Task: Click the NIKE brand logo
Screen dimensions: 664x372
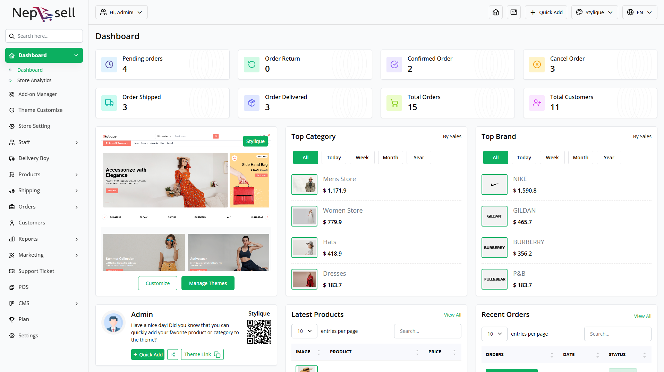Action: coord(494,185)
